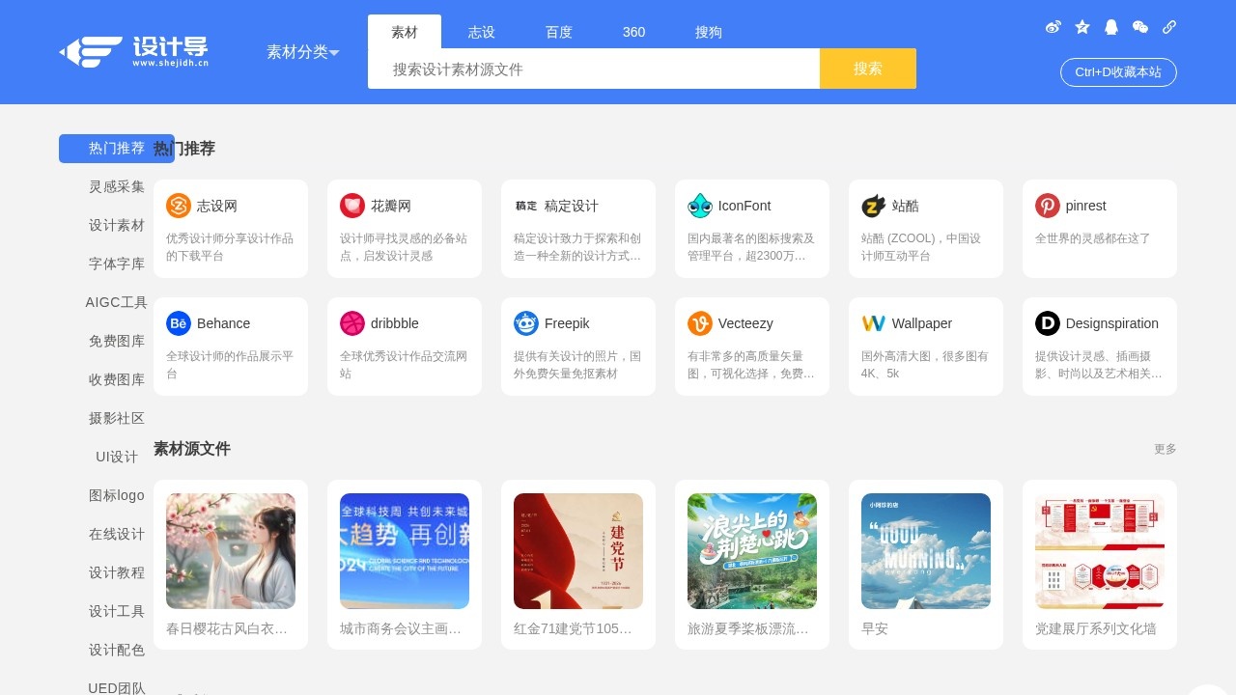Open the 春日樱花古风白衣 thumbnail
The image size is (1236, 695).
231,551
